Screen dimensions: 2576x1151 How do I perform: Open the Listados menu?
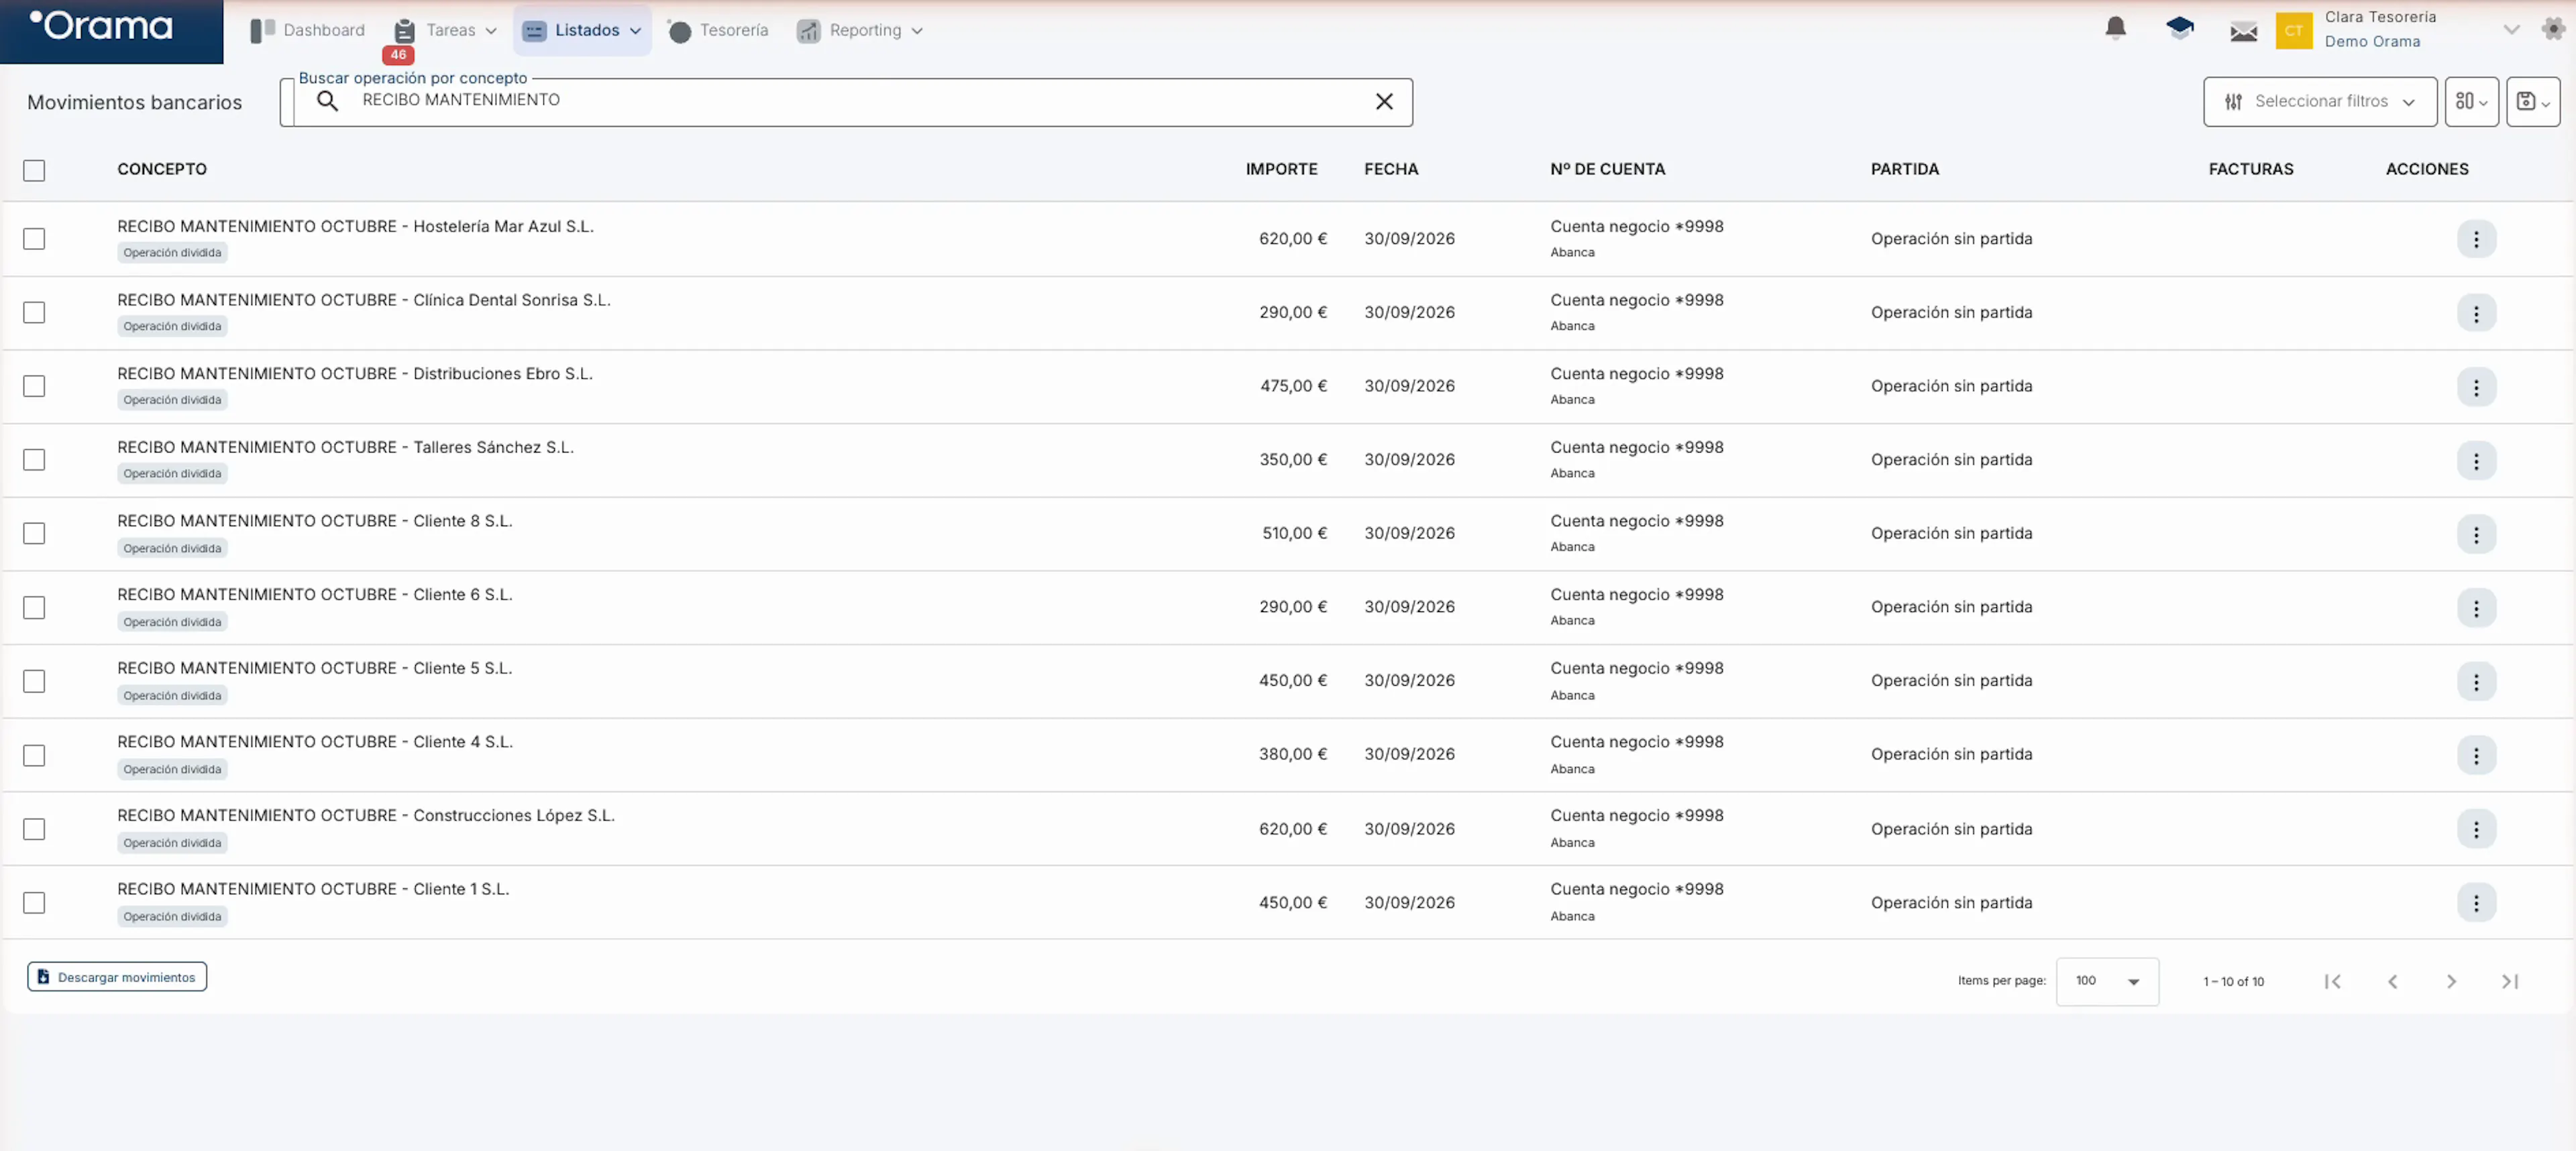[582, 30]
